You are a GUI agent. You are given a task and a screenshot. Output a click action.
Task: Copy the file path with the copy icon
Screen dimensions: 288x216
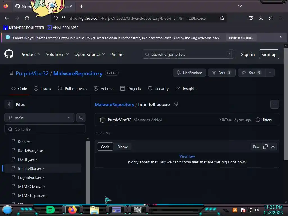coord(176,104)
